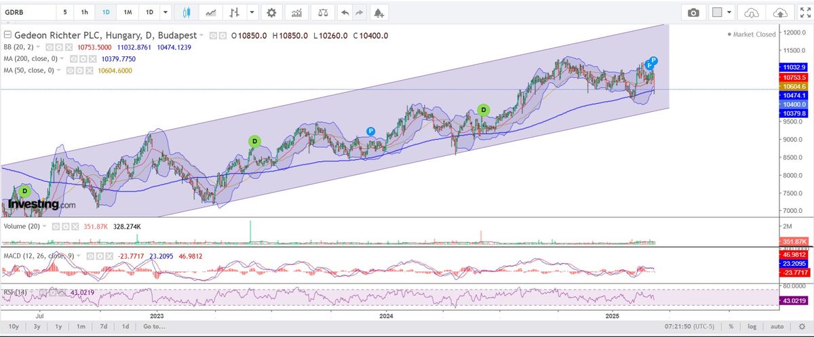Viewport: 814px width, 337px height.
Task: Click the GDRB symbol input field
Action: 28,13
